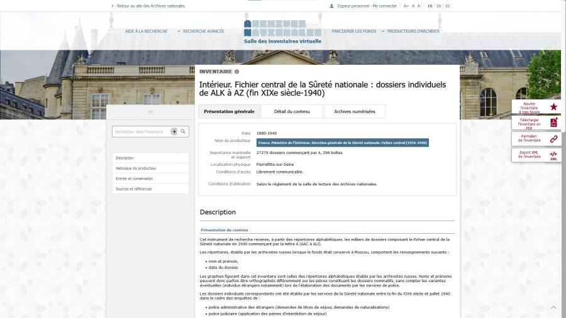Image resolution: width=566 pixels, height=318 pixels.
Task: Click the Inventaire info icon
Action: click(x=237, y=72)
